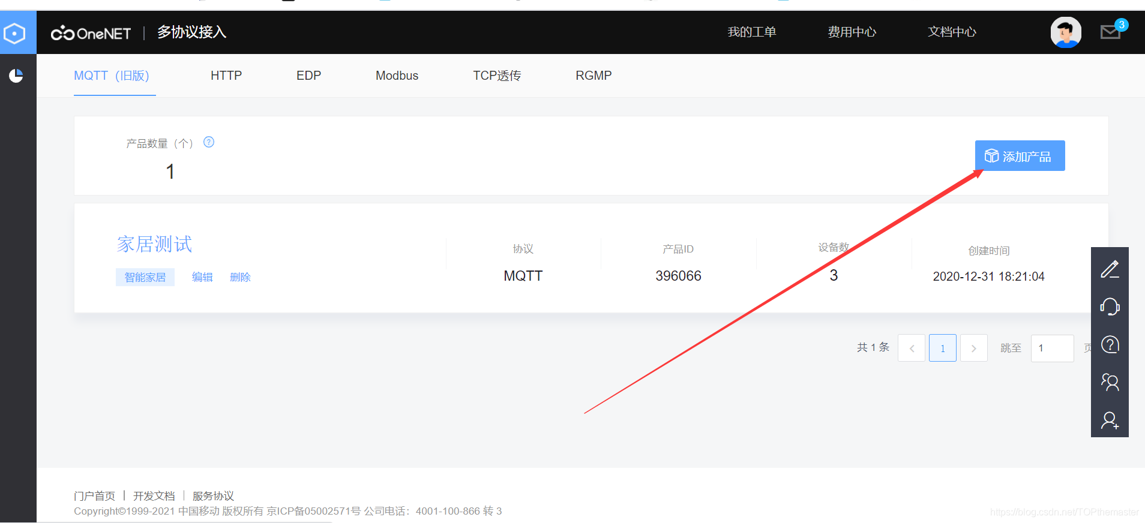Switch to EDP tab

309,76
